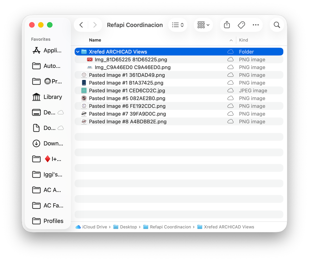Image resolution: width=309 pixels, height=261 pixels.
Task: Open the group-by grid dropdown
Action: click(x=203, y=25)
